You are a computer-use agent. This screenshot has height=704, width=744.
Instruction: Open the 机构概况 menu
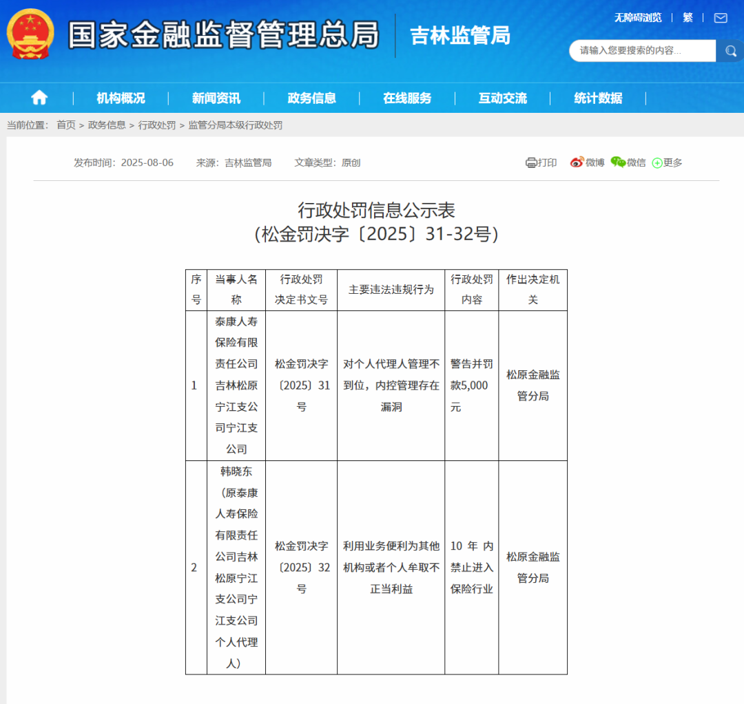[x=121, y=98]
